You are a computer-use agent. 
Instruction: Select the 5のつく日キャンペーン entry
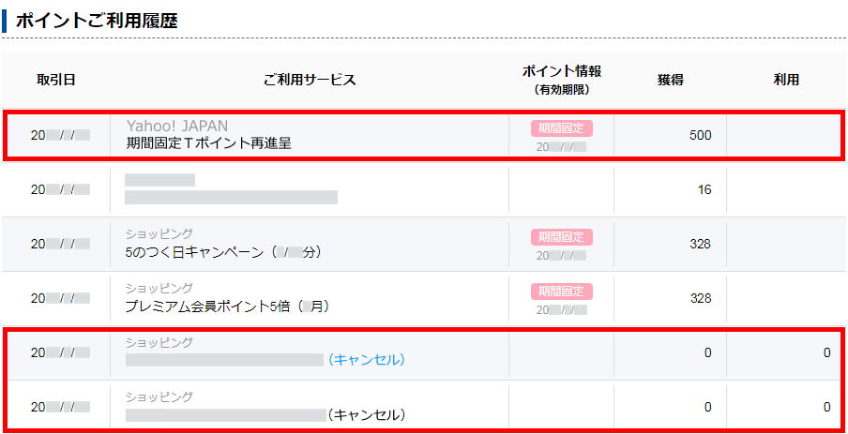223,252
